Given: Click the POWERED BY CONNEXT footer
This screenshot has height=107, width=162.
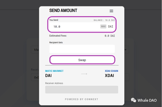Looking at the screenshot, I should [x=82, y=99].
